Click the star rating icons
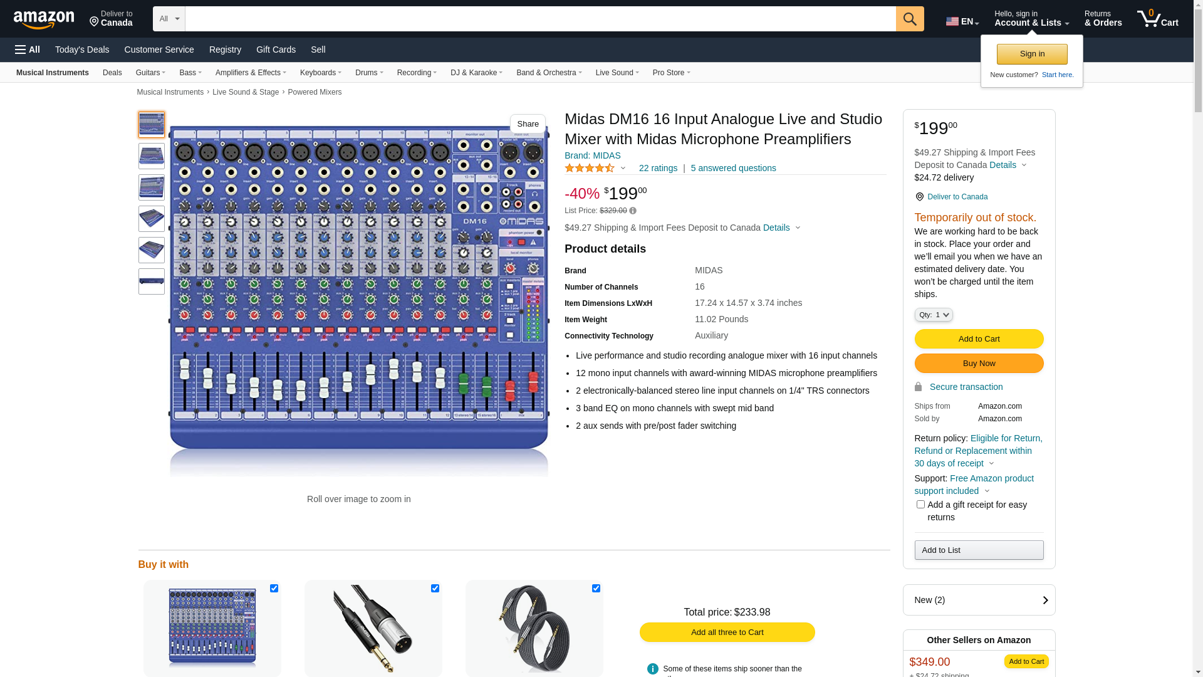Image resolution: width=1203 pixels, height=677 pixels. click(x=589, y=168)
